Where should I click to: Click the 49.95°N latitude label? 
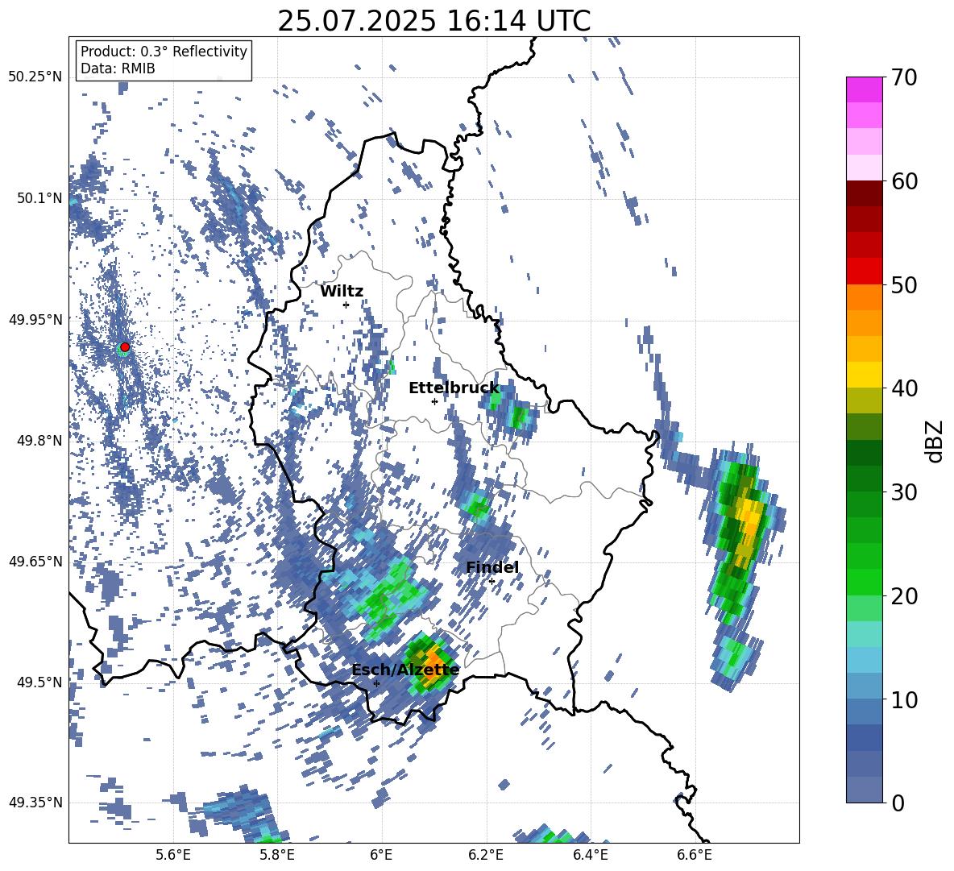pos(35,319)
